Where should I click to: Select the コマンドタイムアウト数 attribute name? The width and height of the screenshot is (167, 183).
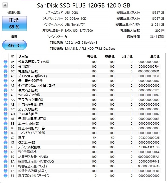(x=32, y=133)
